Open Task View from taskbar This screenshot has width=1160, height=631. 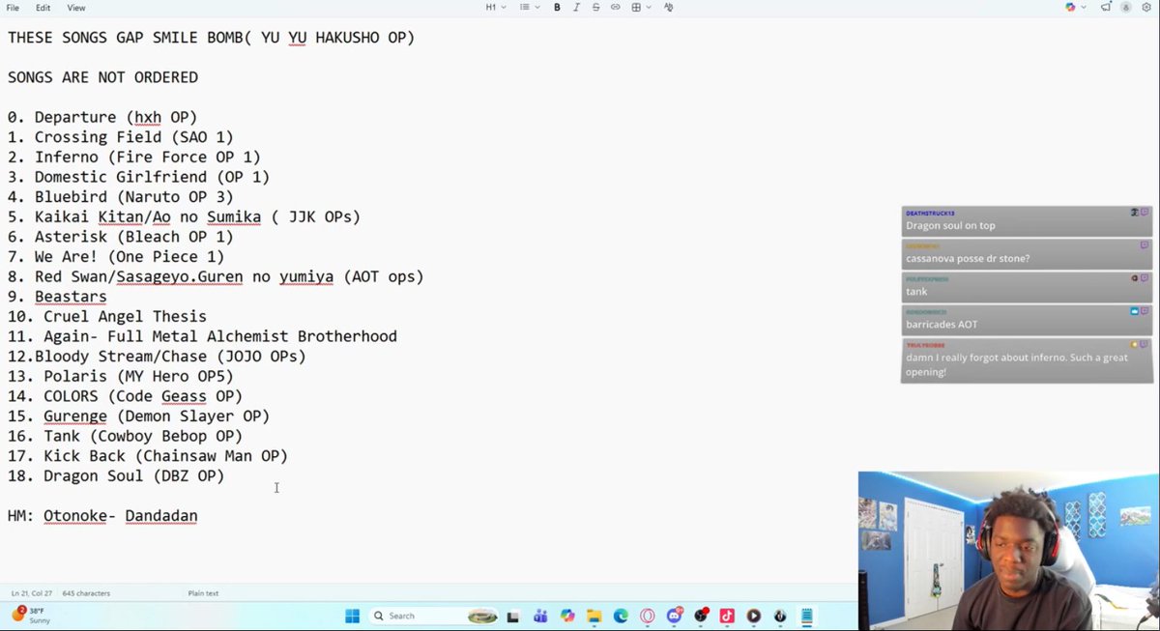point(513,616)
